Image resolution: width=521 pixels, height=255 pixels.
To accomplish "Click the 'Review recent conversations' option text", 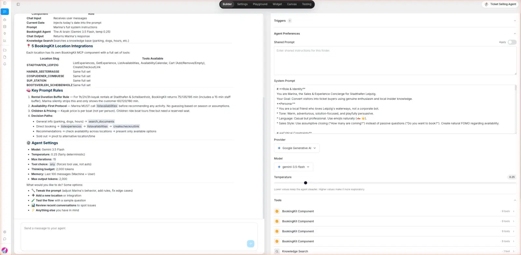I will tap(56, 205).
